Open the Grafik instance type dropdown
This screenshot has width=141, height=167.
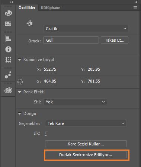tap(86, 29)
